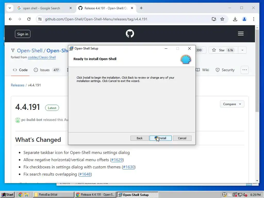
Task: Open the Compare dropdown
Action: click(x=232, y=104)
